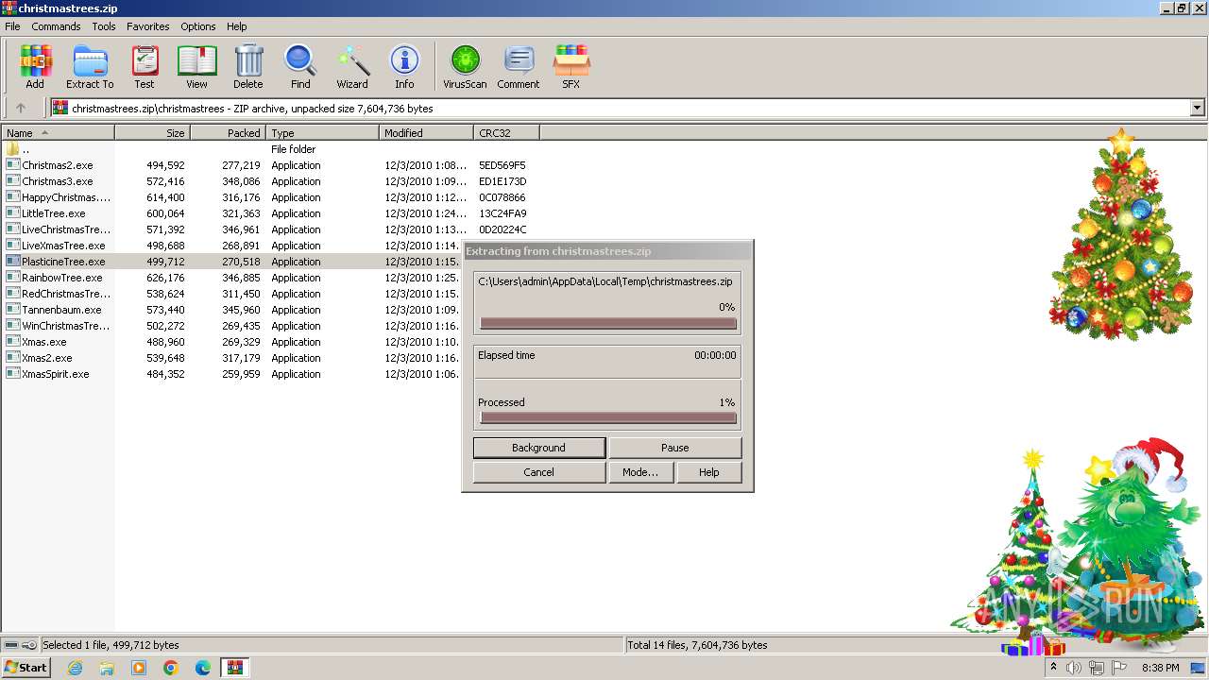Open File Explorer taskbar icon
1209x680 pixels.
point(107,668)
